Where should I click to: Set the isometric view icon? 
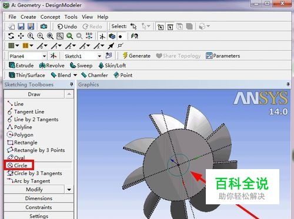[89, 36]
